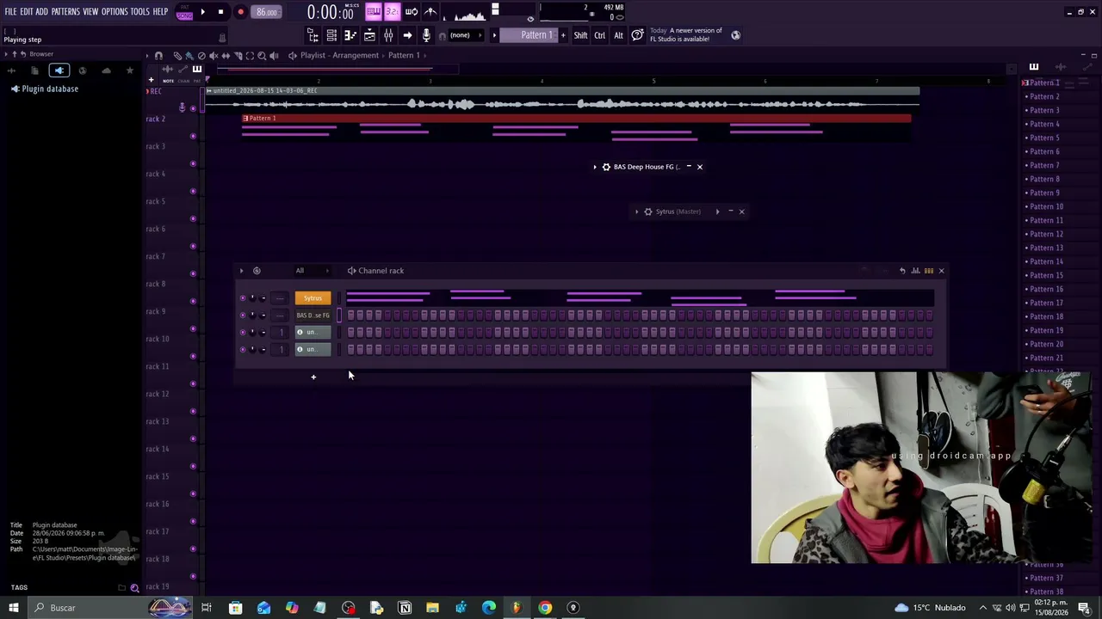Viewport: 1102px width, 619px height.
Task: Click the Play button in the transport
Action: [202, 12]
